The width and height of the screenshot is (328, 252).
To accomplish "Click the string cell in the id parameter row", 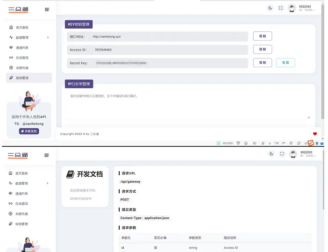I will pyautogui.click(x=193, y=248).
